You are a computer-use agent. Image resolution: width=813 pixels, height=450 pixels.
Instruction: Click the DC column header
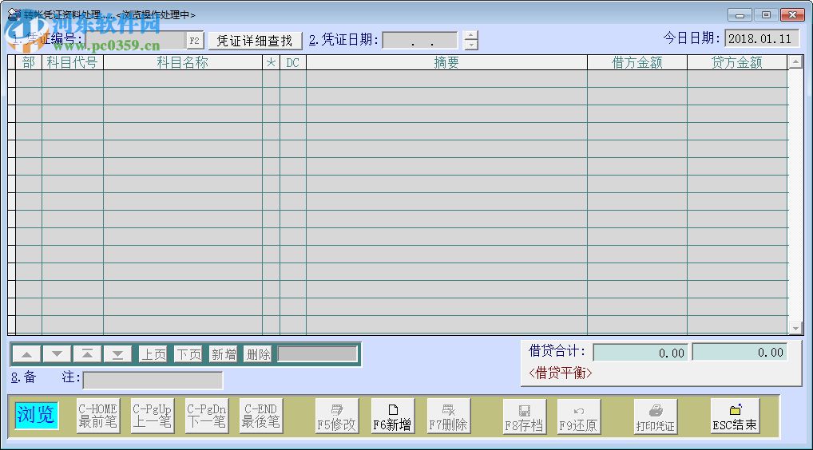293,63
